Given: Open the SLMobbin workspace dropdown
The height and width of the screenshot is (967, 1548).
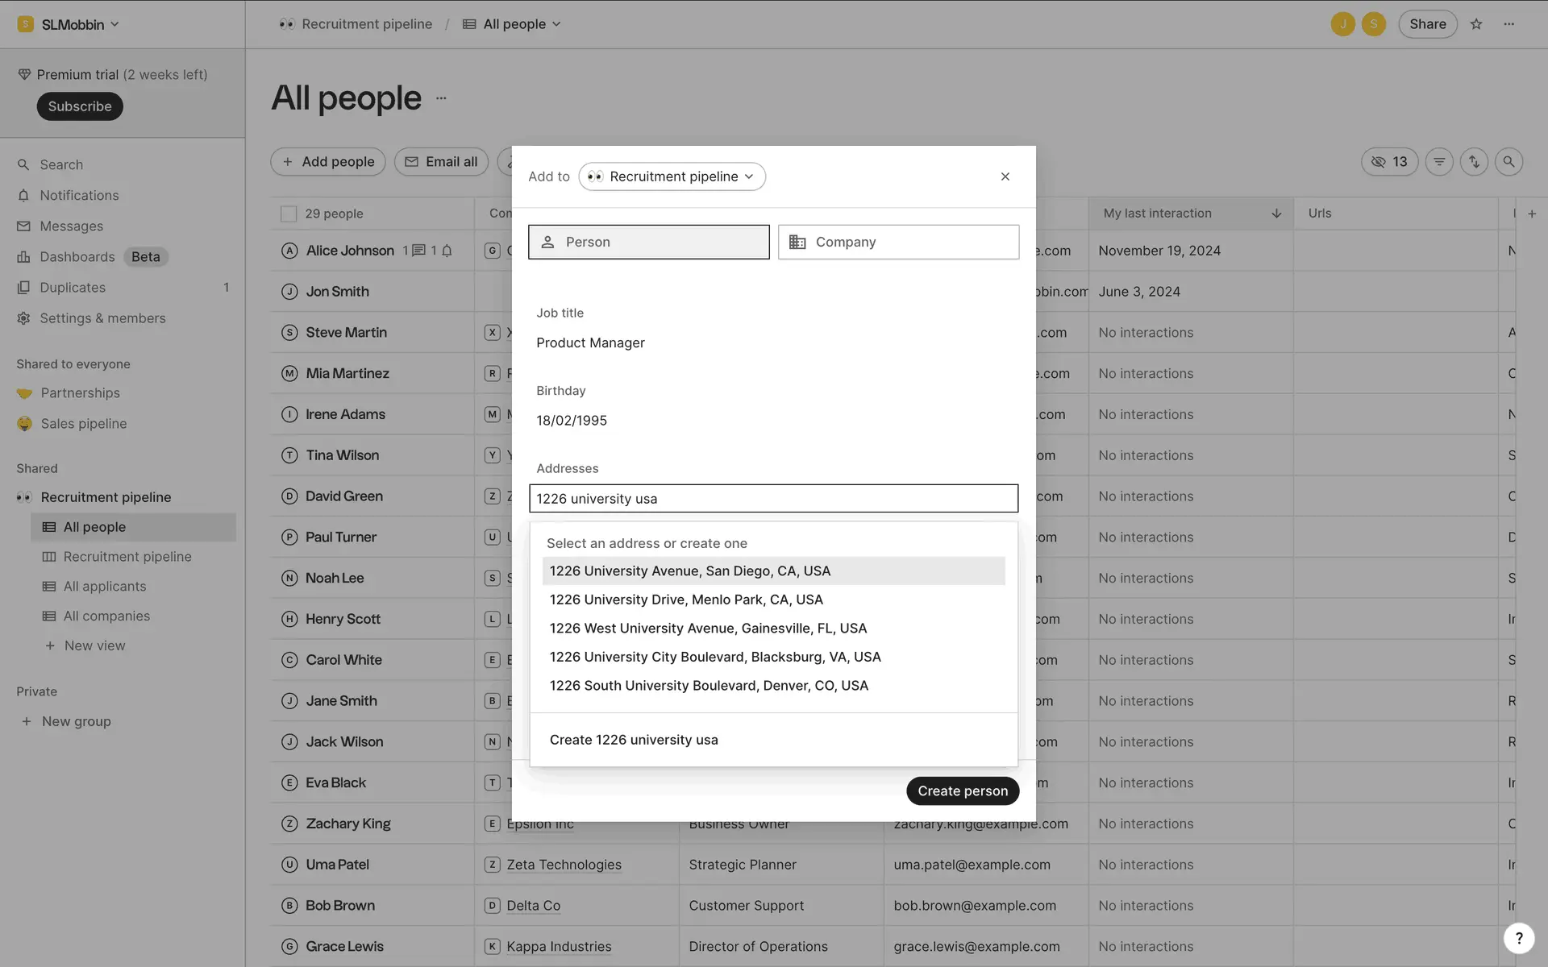Looking at the screenshot, I should (x=71, y=24).
